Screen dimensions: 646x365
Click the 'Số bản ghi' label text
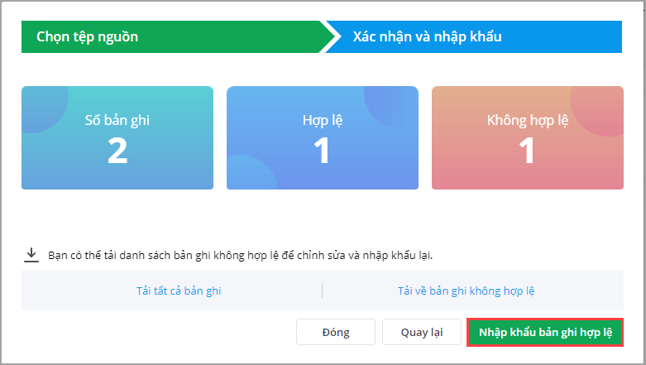click(117, 120)
